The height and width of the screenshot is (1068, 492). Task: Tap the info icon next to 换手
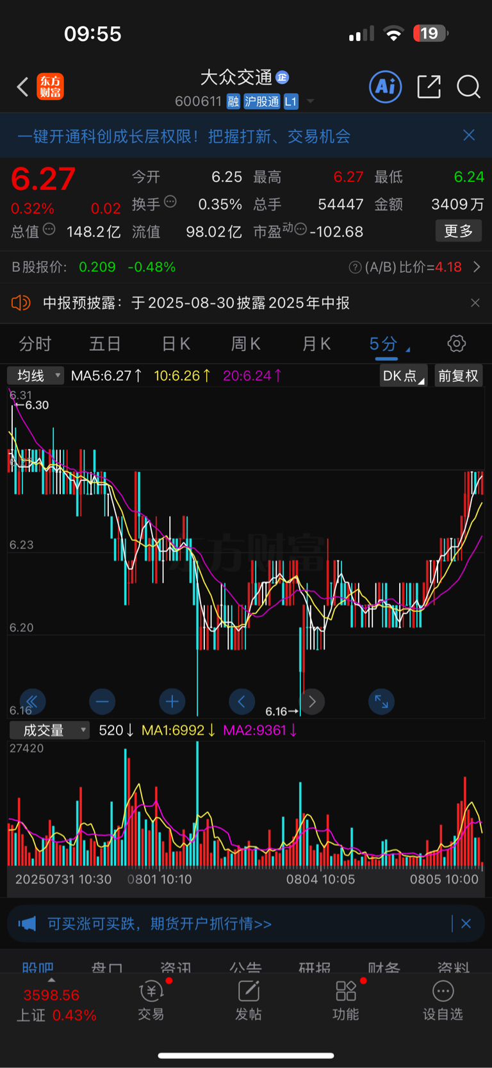170,201
